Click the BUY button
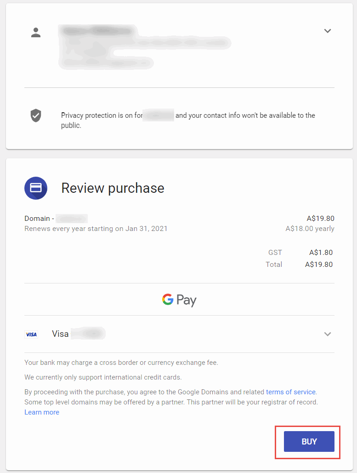The height and width of the screenshot is (473, 357). (x=309, y=441)
